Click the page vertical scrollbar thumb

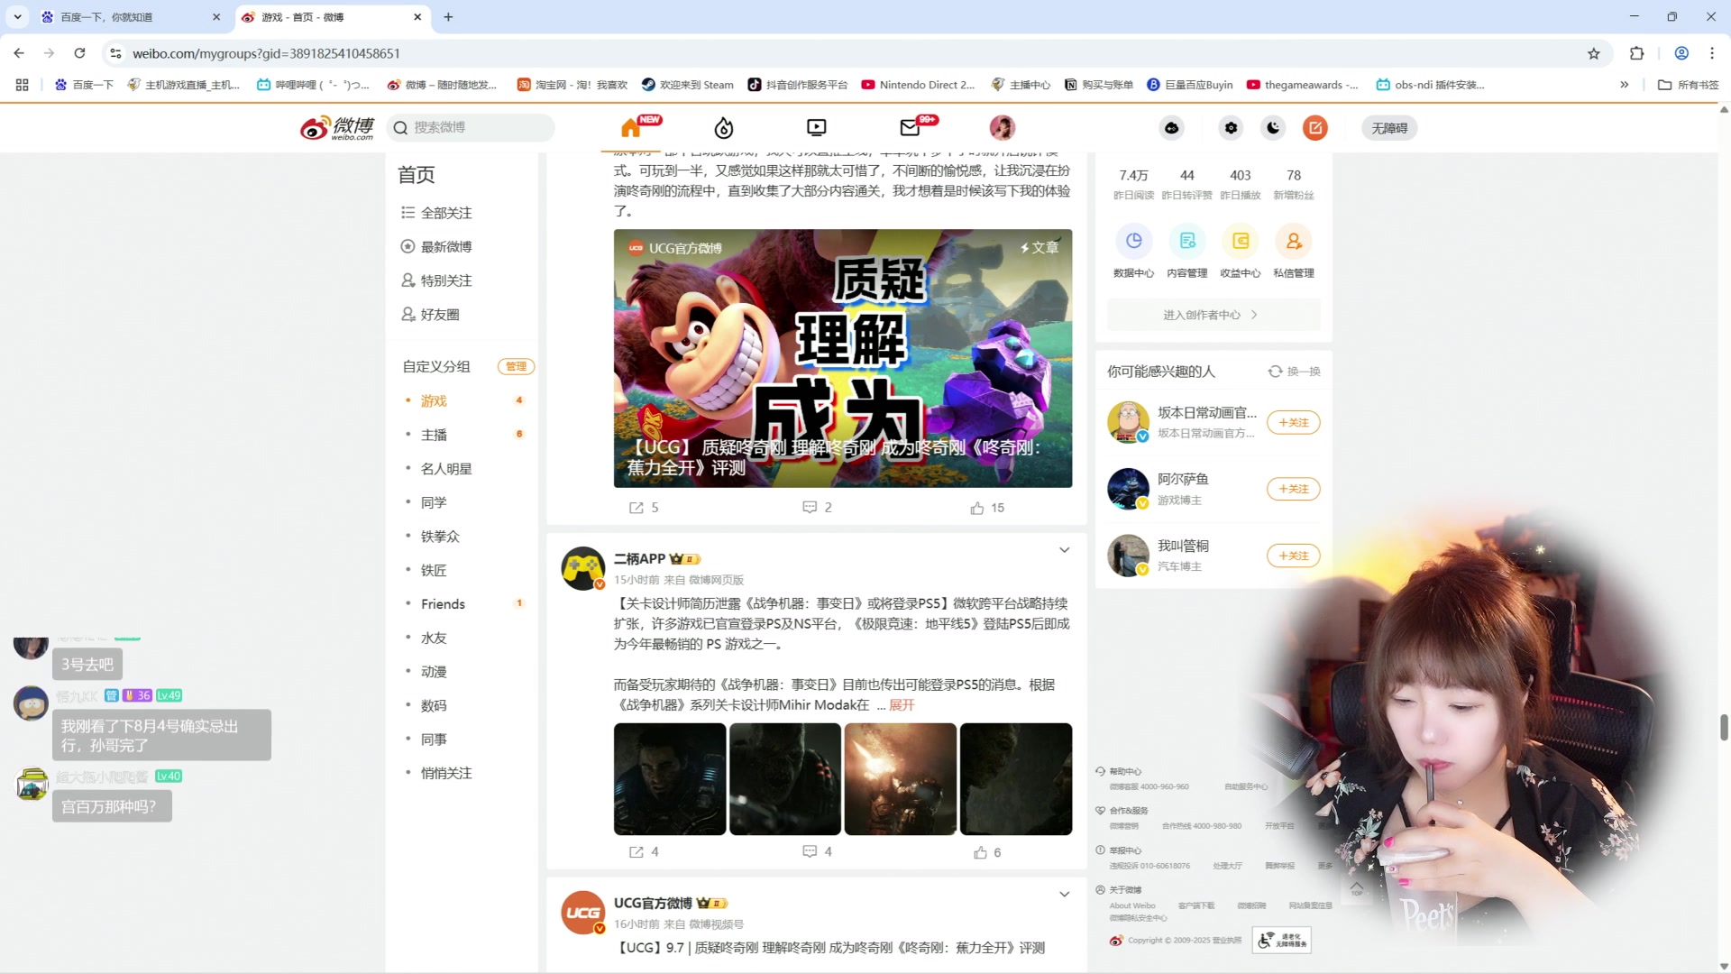(x=1724, y=727)
